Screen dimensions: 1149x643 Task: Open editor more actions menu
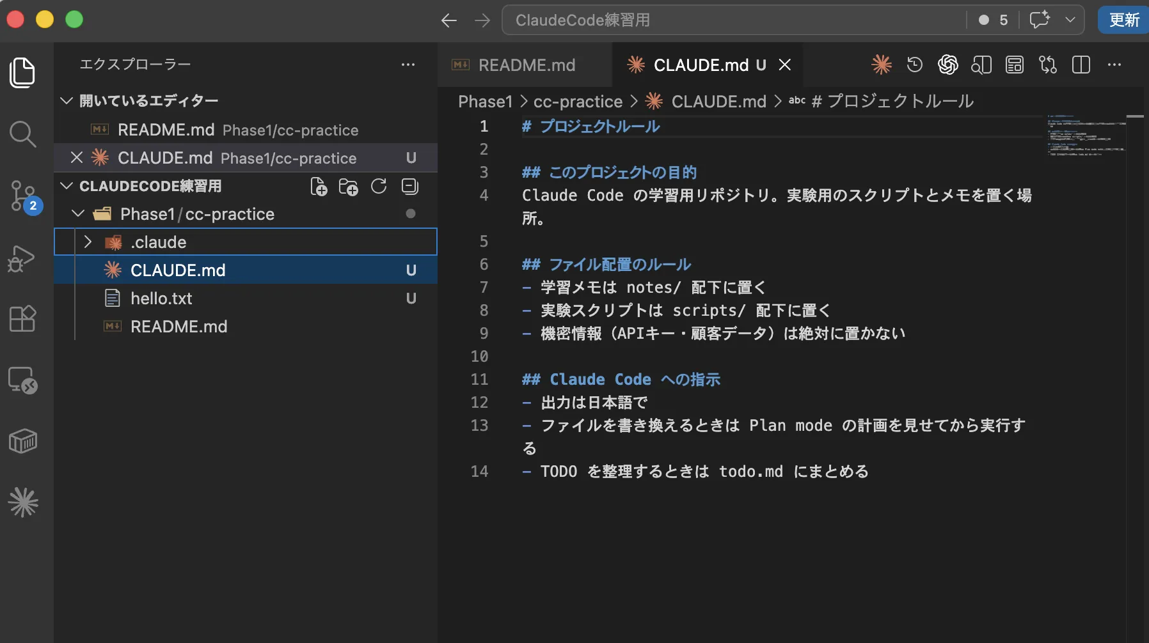pos(1114,65)
